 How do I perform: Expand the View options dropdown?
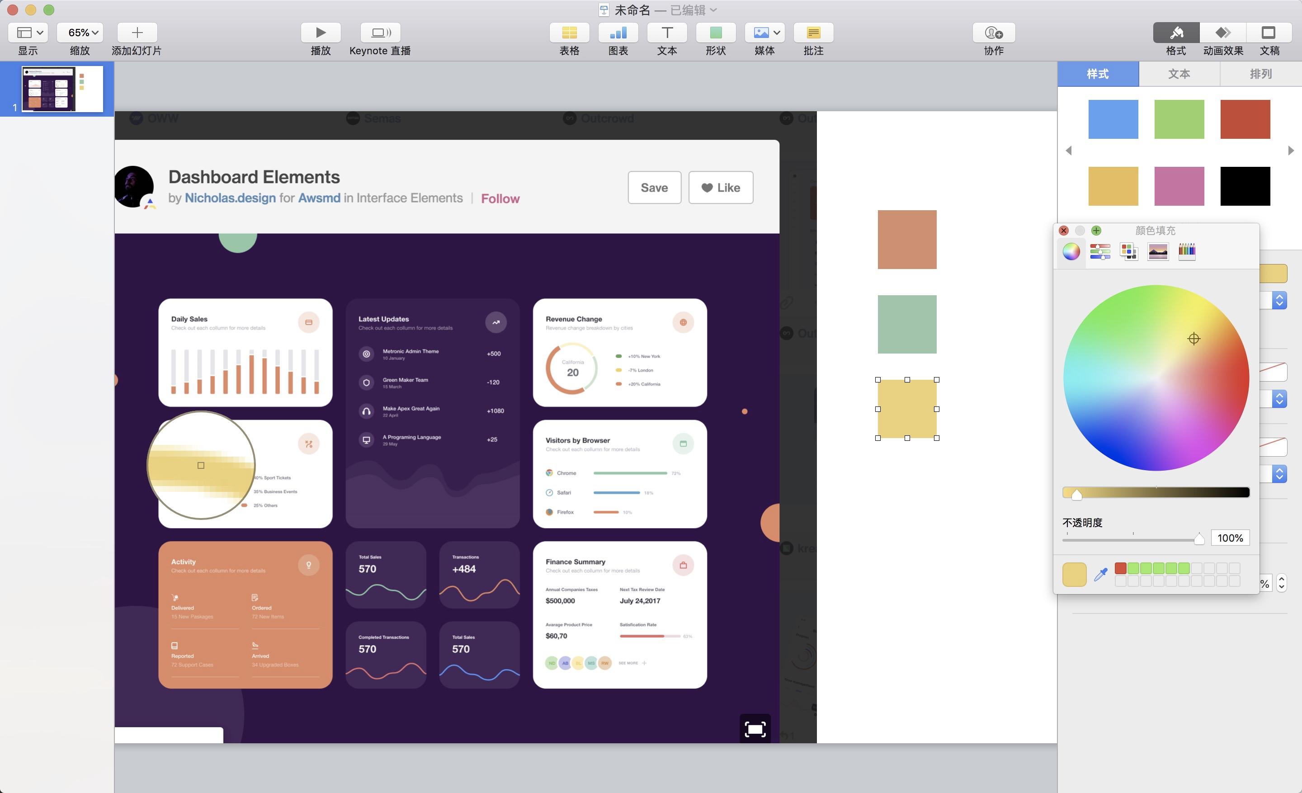pos(28,33)
